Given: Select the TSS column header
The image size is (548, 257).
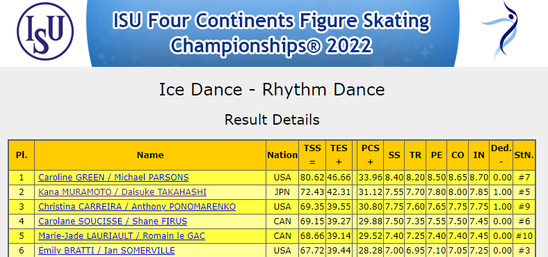Looking at the screenshot, I should coord(312,155).
